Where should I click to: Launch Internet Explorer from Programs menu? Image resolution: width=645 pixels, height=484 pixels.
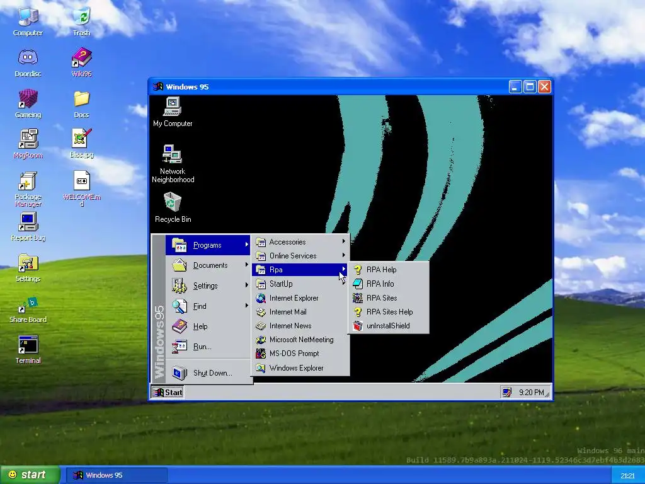point(300,297)
